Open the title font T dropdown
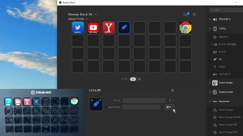This screenshot has width=243, height=136. click(171, 100)
